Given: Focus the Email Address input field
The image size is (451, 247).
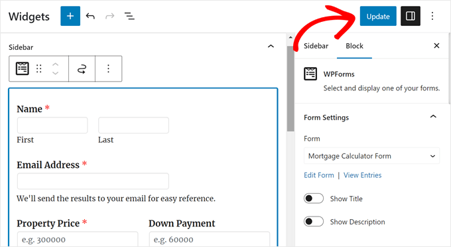Looking at the screenshot, I should point(93,181).
